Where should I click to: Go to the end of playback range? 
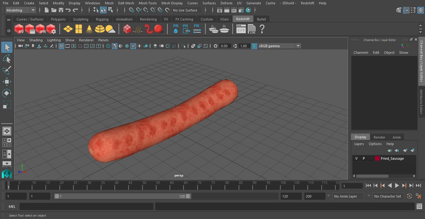click(418, 185)
